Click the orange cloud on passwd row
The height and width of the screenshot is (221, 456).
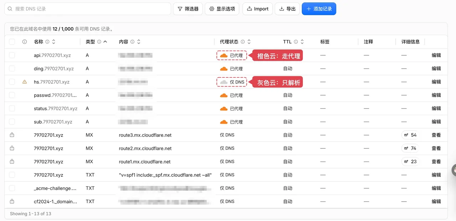point(224,96)
